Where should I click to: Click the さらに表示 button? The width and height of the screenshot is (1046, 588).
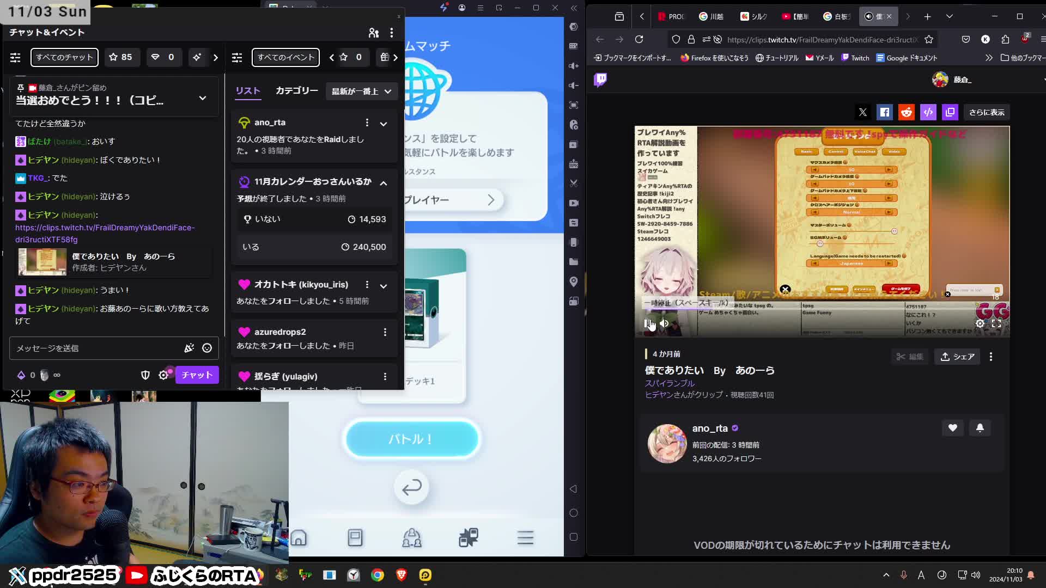tap(987, 112)
